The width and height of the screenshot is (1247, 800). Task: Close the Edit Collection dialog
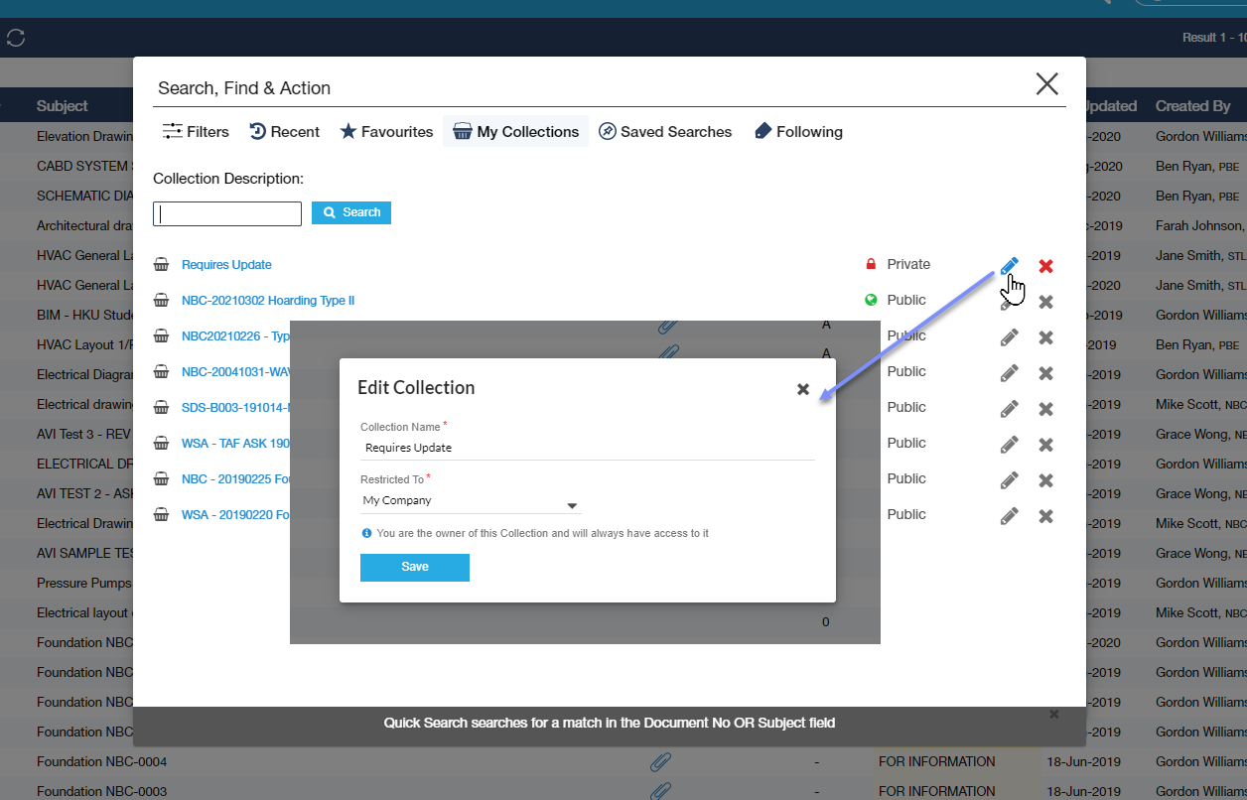pos(803,389)
